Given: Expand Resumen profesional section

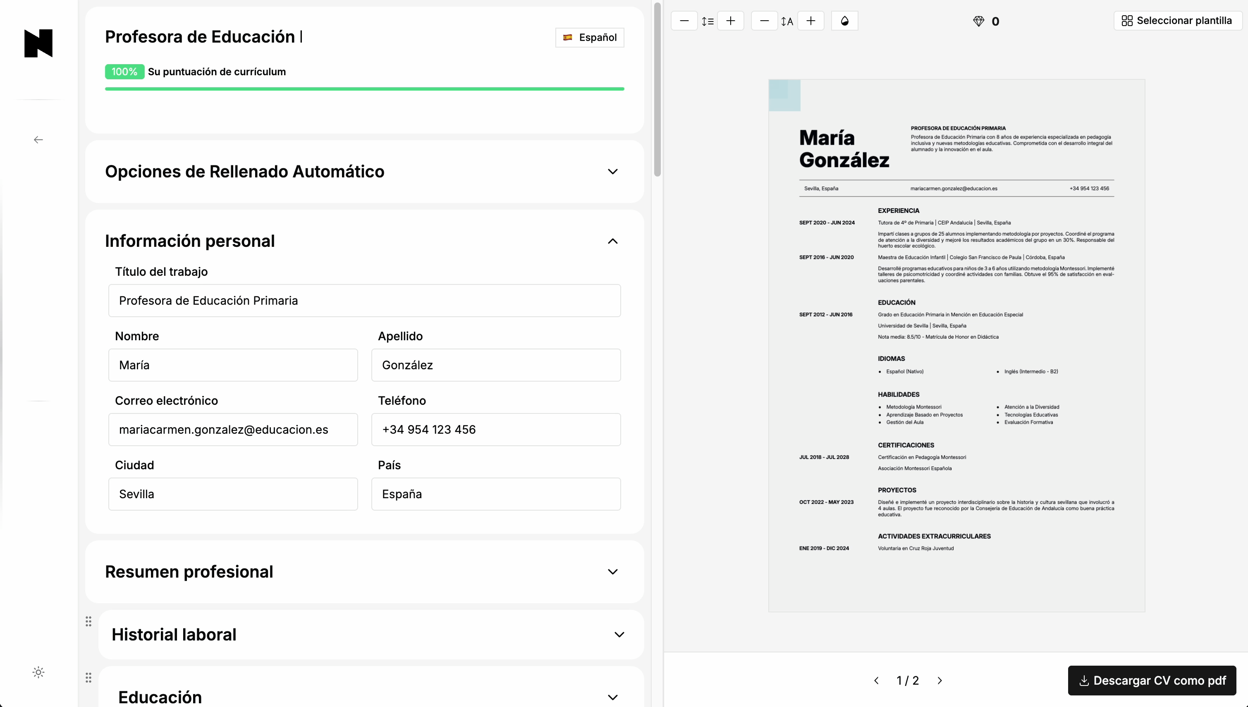Looking at the screenshot, I should (612, 571).
